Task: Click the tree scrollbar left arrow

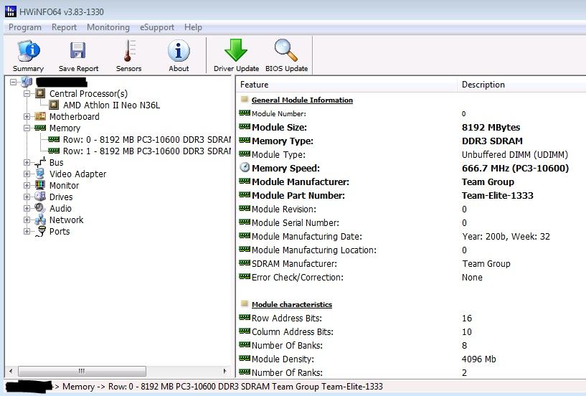Action: click(11, 371)
